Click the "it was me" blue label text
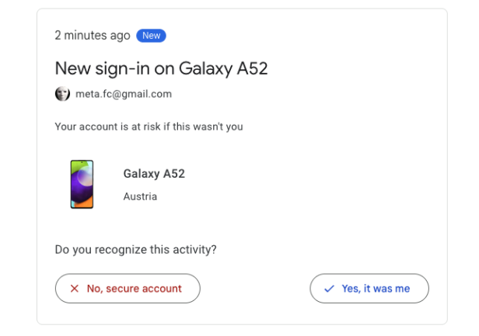The width and height of the screenshot is (479, 336). click(386, 289)
